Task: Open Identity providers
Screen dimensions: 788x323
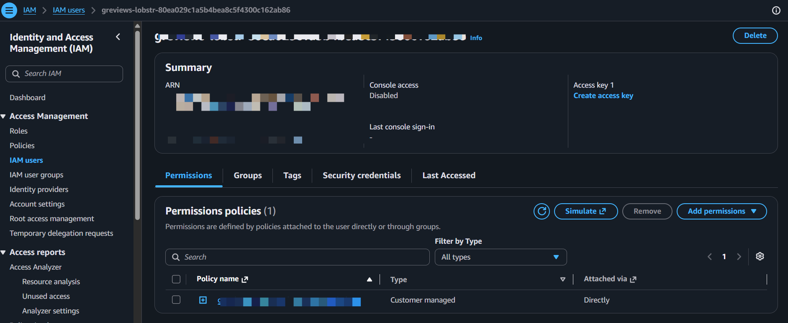Action: (39, 189)
